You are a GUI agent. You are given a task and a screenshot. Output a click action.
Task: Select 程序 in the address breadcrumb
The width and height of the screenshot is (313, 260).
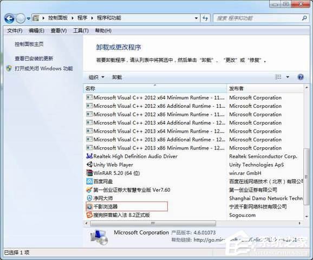click(82, 18)
